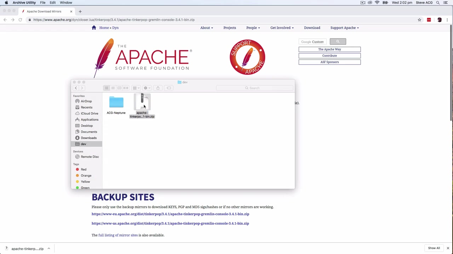The width and height of the screenshot is (453, 254).
Task: Open the Edit menu
Action: (x=52, y=2)
